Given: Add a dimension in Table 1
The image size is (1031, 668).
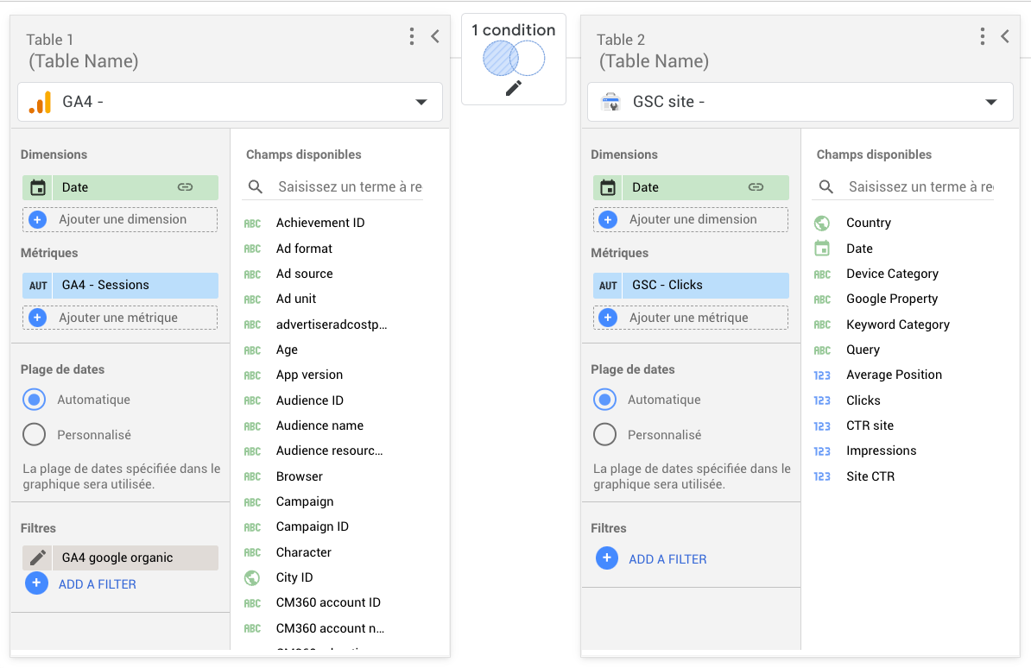Looking at the screenshot, I should coord(120,219).
